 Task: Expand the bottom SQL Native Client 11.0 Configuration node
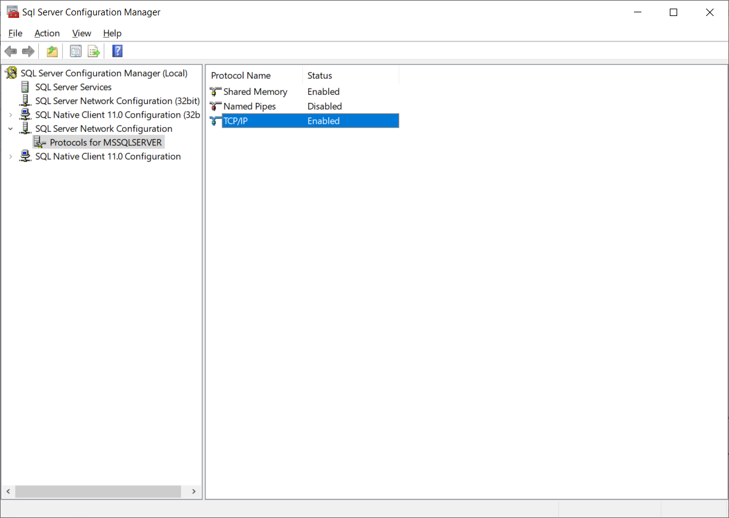tap(10, 157)
